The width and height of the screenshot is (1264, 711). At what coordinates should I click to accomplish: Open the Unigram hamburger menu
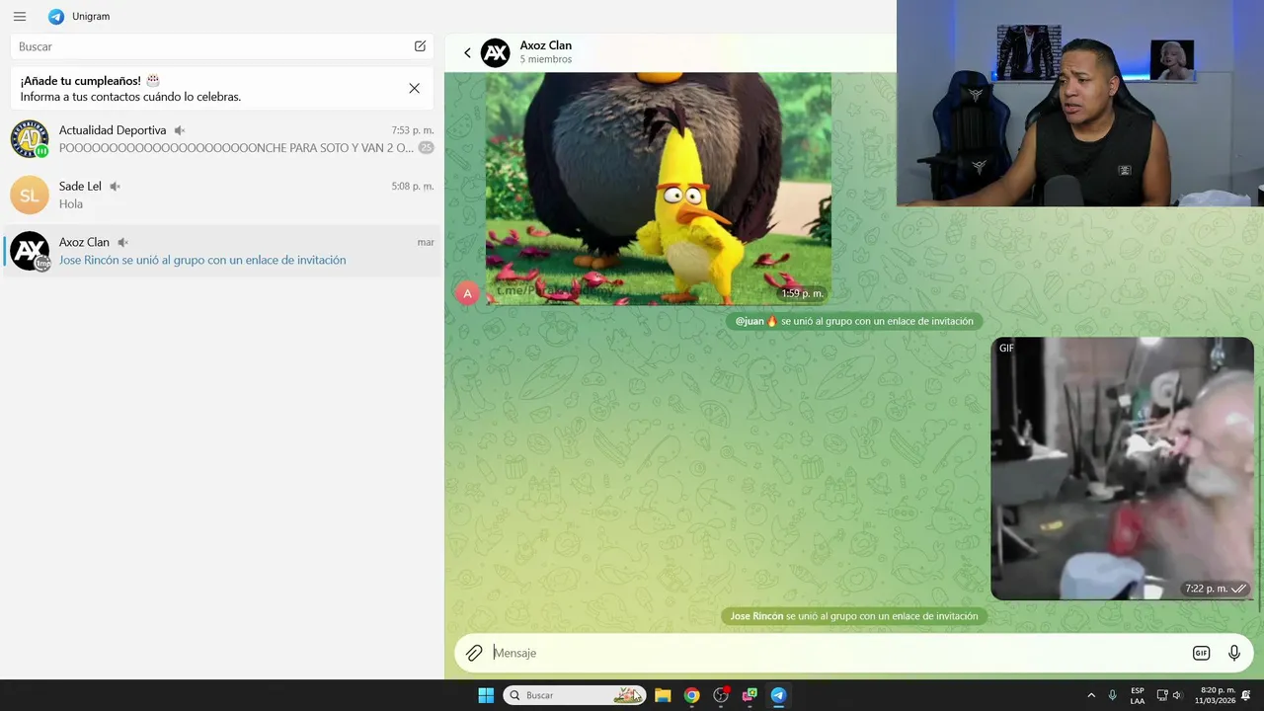[20, 17]
